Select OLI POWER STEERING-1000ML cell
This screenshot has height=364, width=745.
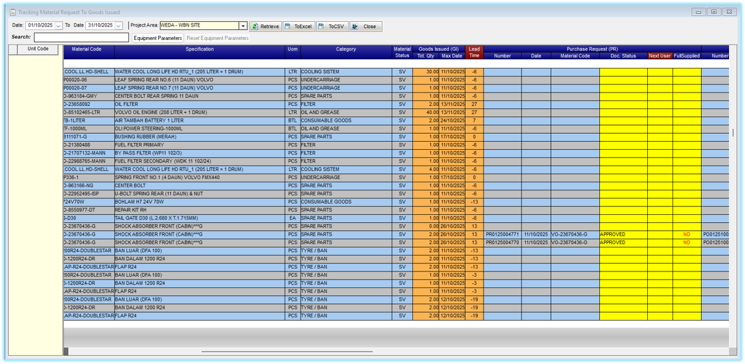[200, 128]
